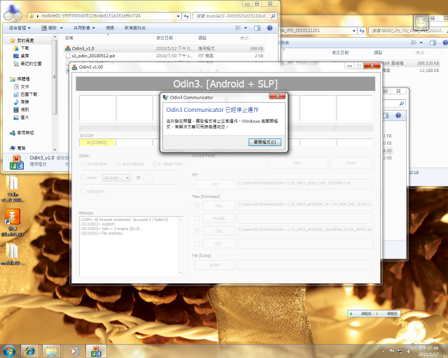Click the PIT file button
448x358 pixels.
(x=215, y=185)
